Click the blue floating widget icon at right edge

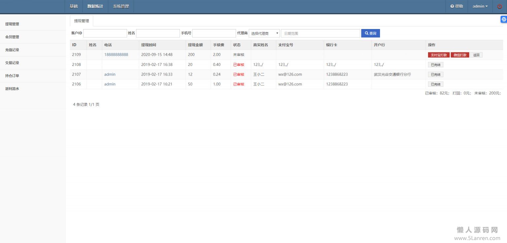pos(504,19)
